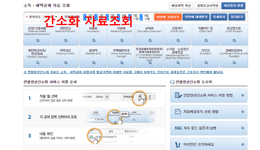The height and width of the screenshot is (150, 260).
Task: Click the 인쇄하기 print button
Action: click(x=219, y=17)
